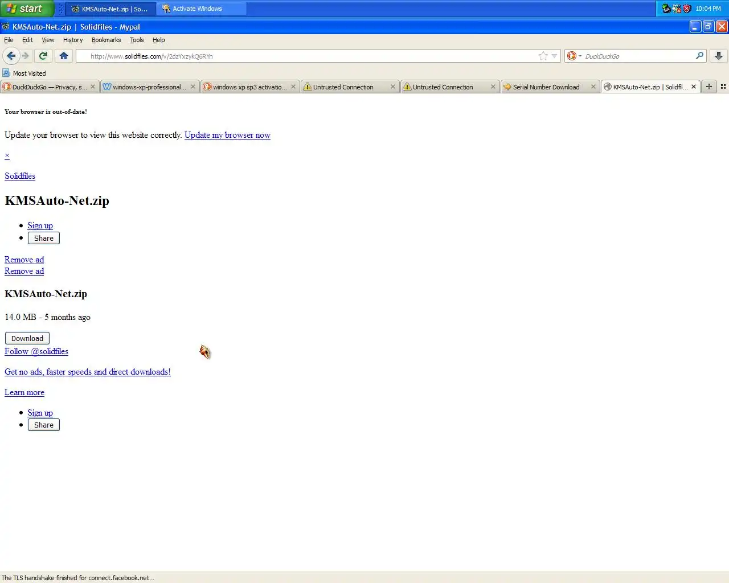Switch to Activate Windows taskbar item
This screenshot has height=583, width=729.
[x=202, y=9]
